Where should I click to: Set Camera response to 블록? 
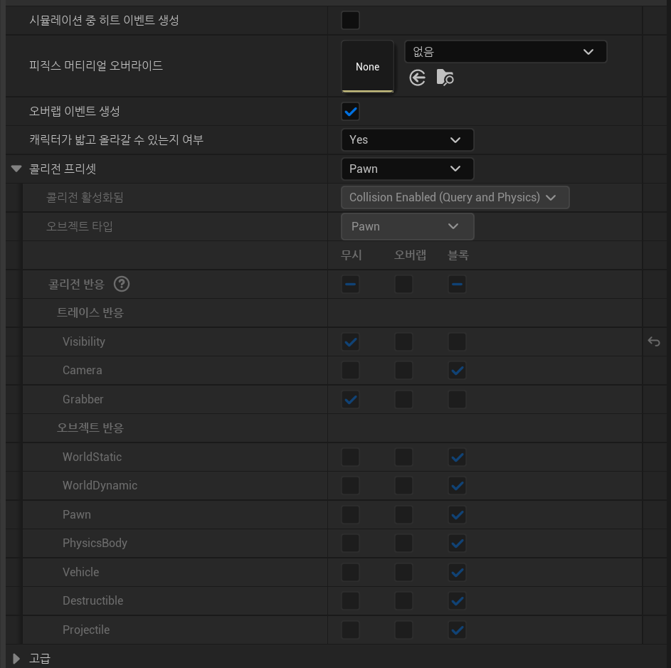(x=457, y=371)
